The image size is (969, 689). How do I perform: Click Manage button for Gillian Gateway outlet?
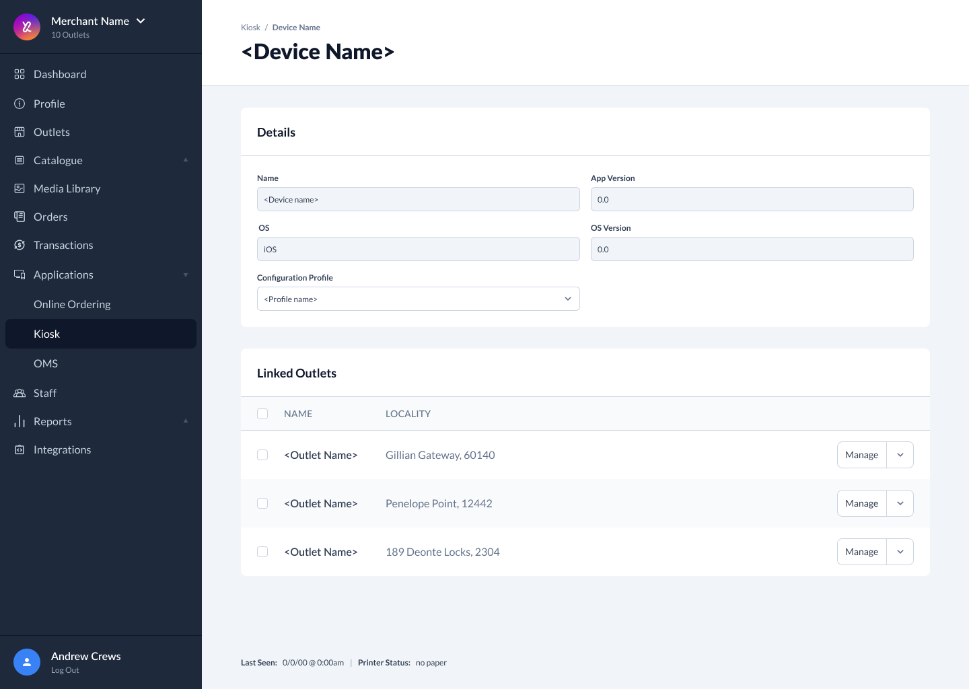click(861, 455)
